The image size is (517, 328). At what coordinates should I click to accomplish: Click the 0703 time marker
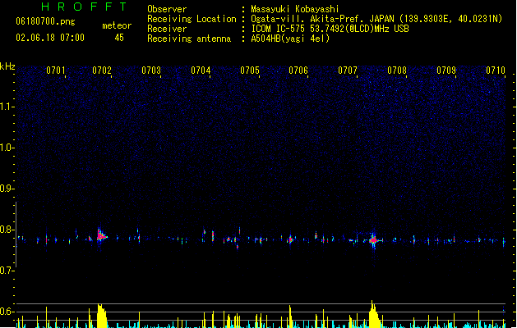151,71
